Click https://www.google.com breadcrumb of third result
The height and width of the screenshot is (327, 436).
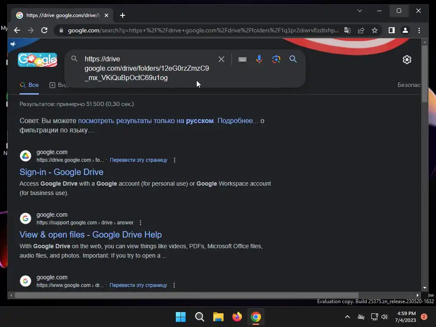pos(70,285)
